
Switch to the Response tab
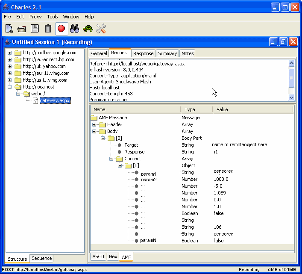pos(143,53)
